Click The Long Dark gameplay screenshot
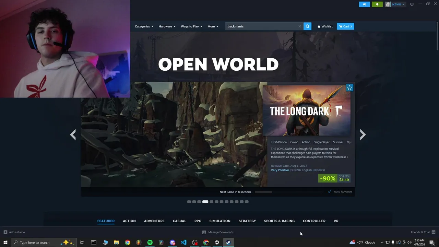The width and height of the screenshot is (439, 247). click(x=174, y=134)
